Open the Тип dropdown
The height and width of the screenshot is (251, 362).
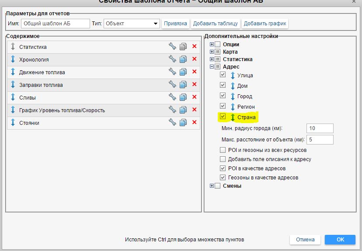132,24
